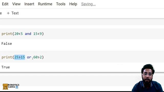Click the presenter webcam thumbnail
This screenshot has width=164, height=92.
pos(148,78)
